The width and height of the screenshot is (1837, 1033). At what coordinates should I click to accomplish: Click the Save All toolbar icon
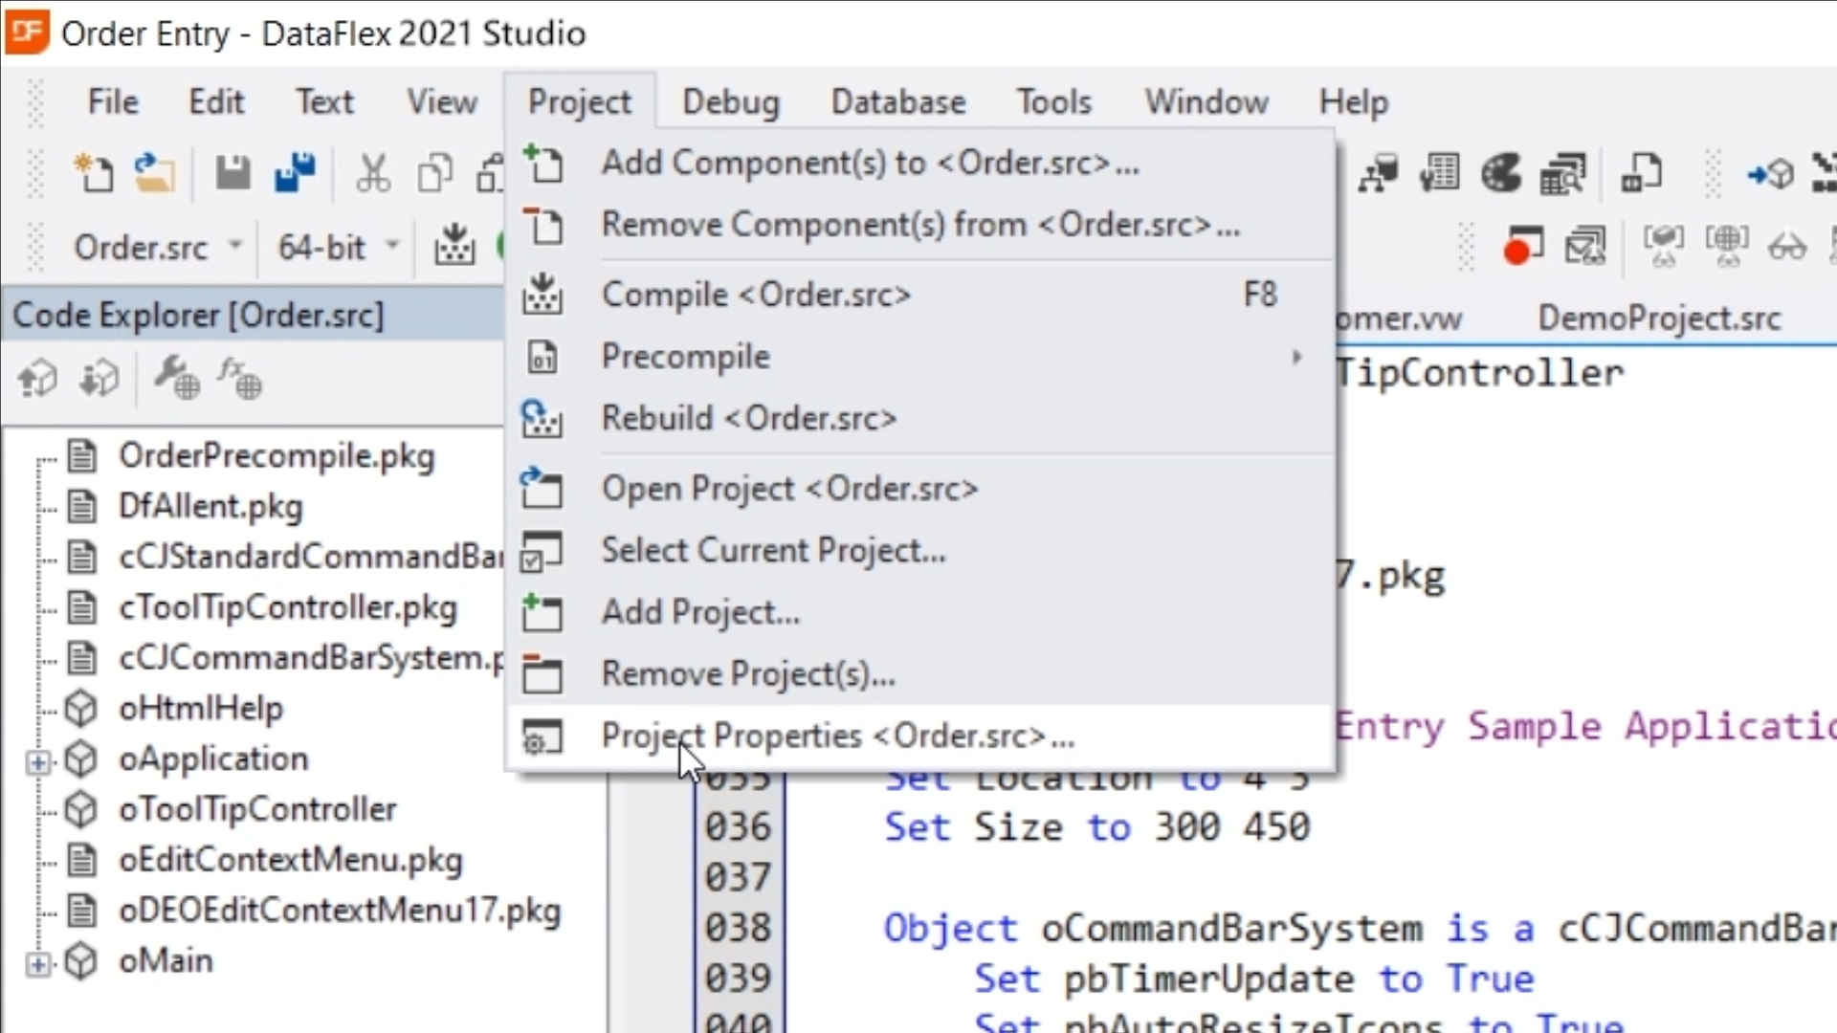click(x=294, y=174)
